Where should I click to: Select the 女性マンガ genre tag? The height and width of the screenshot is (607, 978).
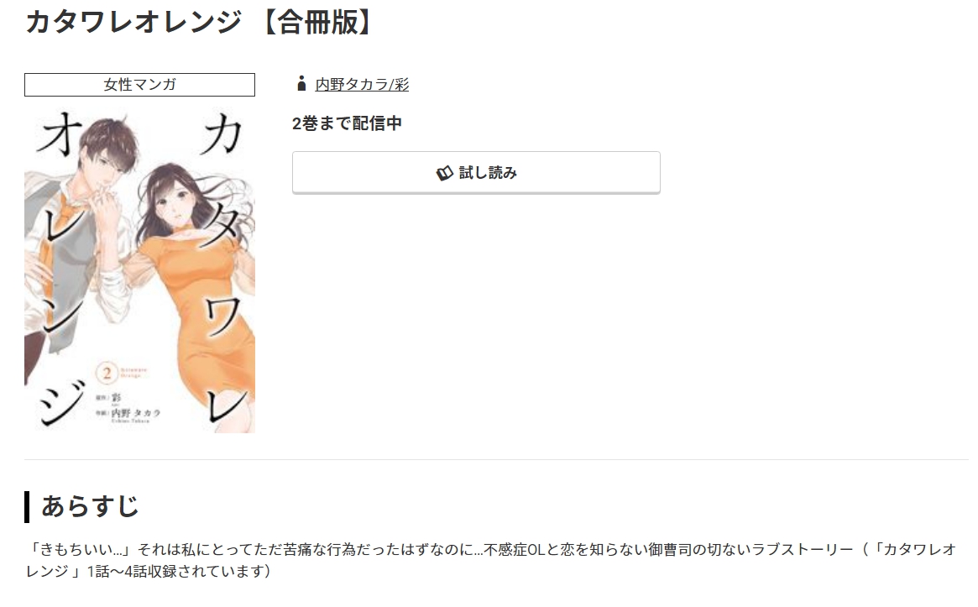coord(139,85)
